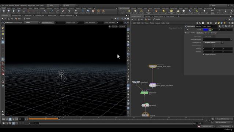The width and height of the screenshot is (234, 132).
Task: Open the Auto Update mode dropdown
Action: (226, 126)
